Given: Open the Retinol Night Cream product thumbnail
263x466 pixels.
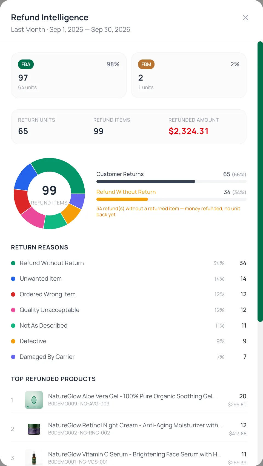Looking at the screenshot, I should tap(34, 429).
